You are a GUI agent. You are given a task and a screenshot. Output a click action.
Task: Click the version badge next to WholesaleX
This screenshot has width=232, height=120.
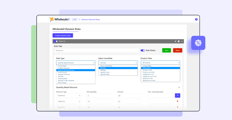(x=75, y=19)
